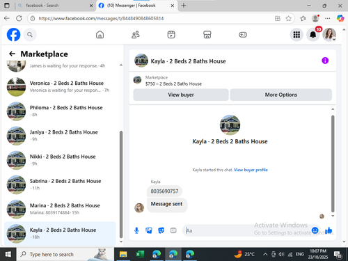
Task: Send a thumbs up like
Action: click(x=329, y=230)
